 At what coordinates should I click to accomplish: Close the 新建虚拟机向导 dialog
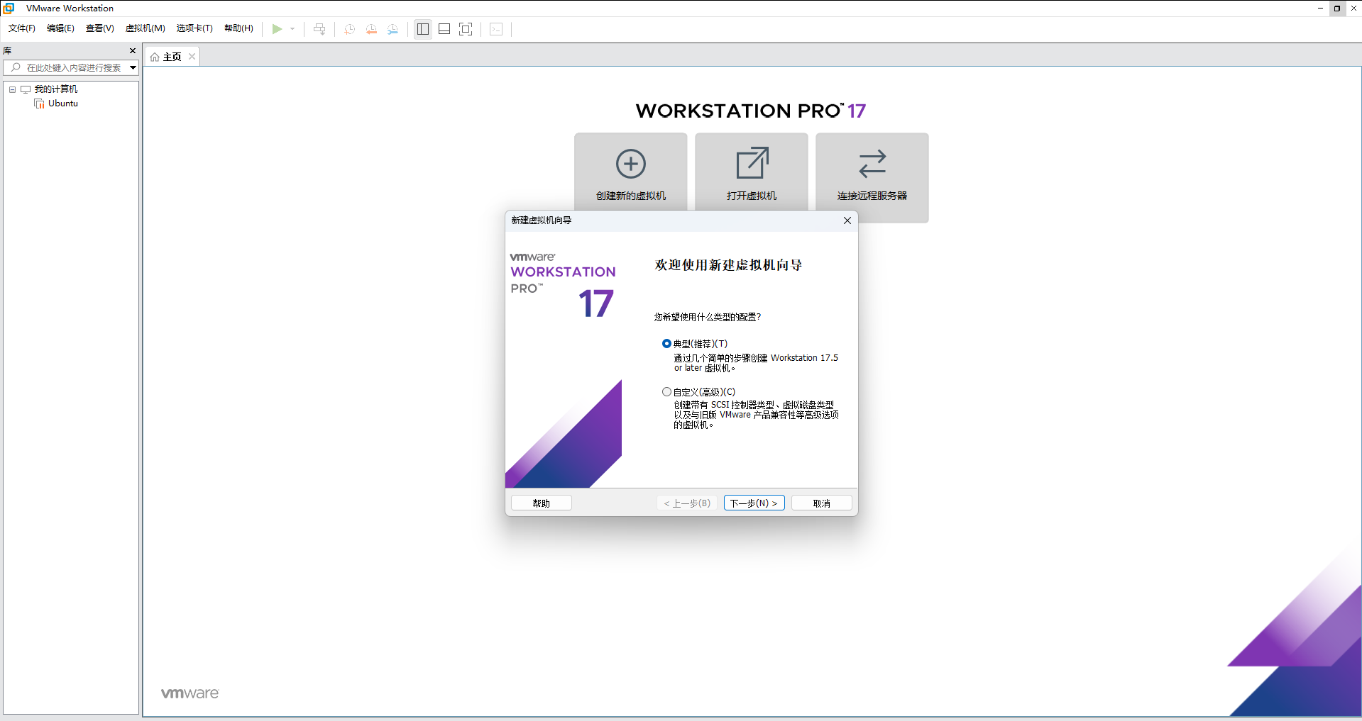click(x=847, y=220)
